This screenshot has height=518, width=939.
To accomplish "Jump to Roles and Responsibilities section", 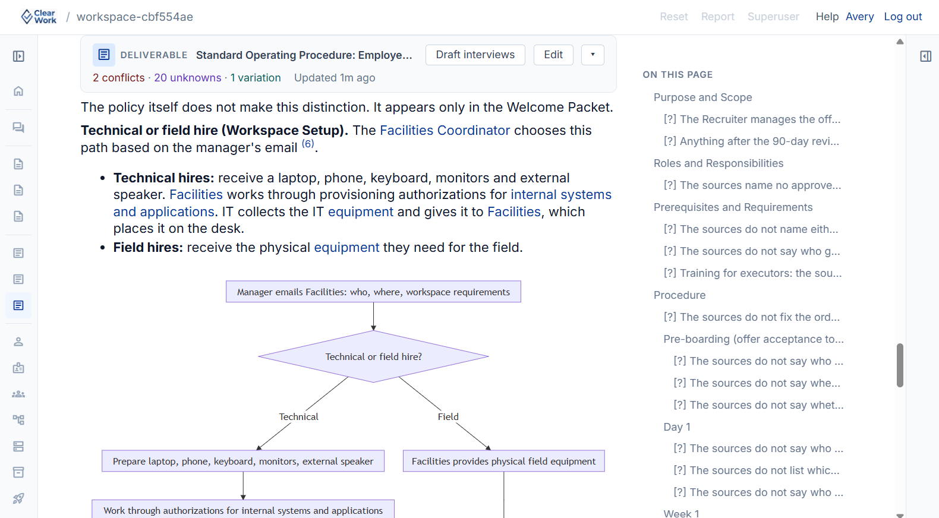I will pos(719,163).
